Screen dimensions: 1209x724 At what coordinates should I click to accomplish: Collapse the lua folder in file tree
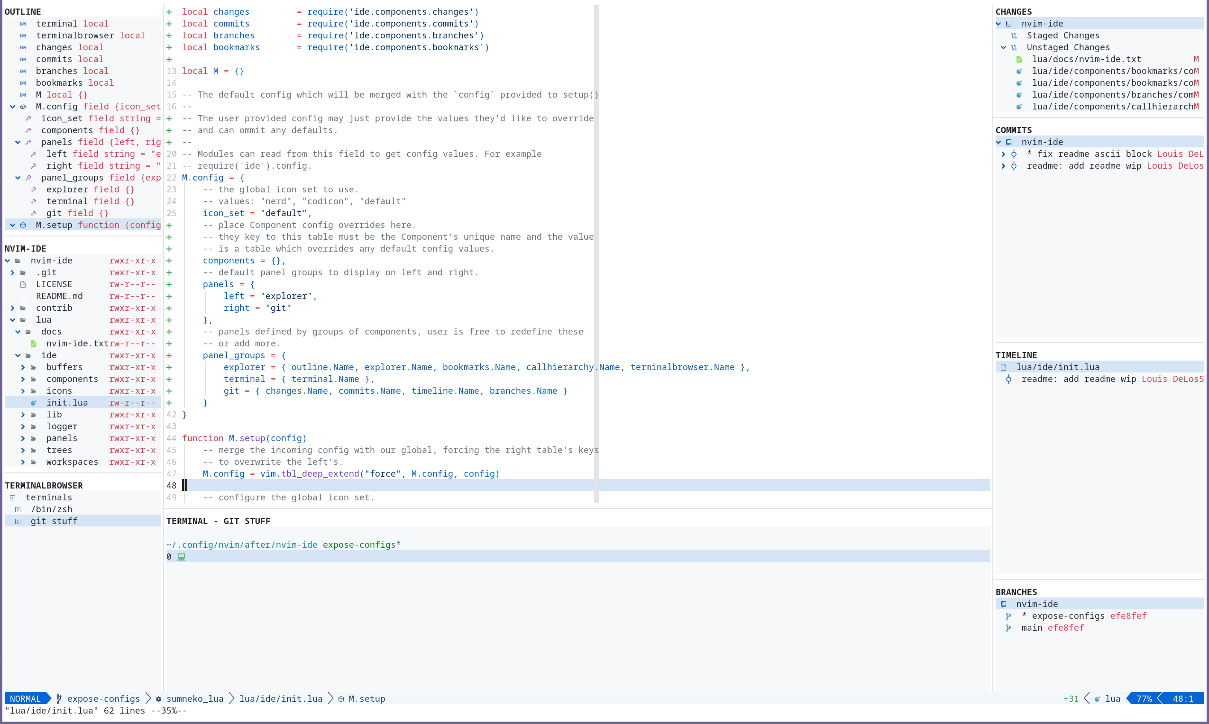13,320
